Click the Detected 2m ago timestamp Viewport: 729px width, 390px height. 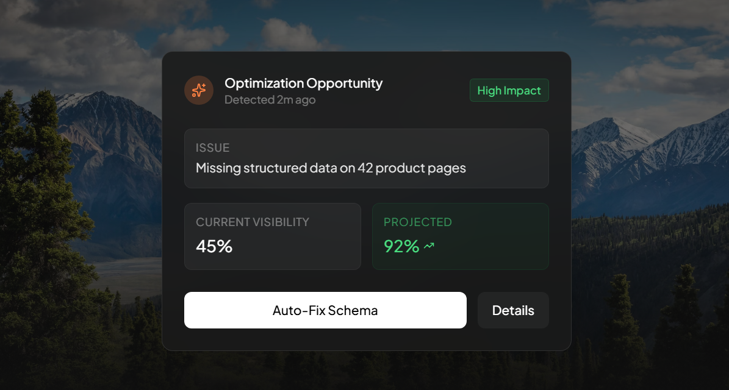tap(270, 100)
